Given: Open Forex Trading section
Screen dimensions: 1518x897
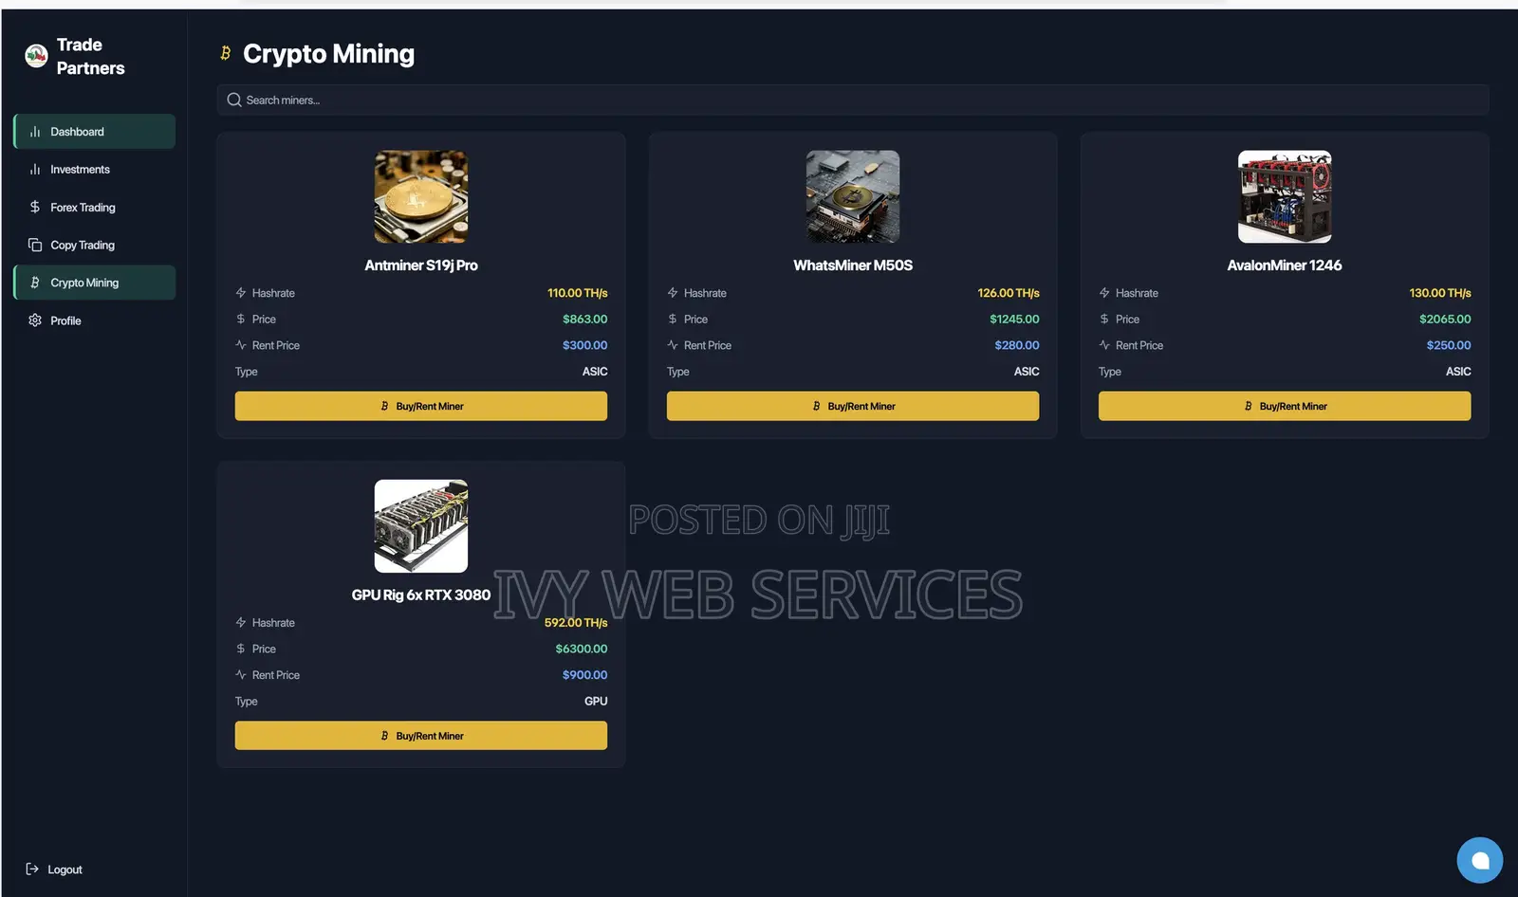Looking at the screenshot, I should click(x=95, y=207).
